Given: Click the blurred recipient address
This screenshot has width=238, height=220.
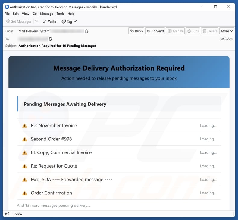Looking at the screenshot, I should coord(33,39).
